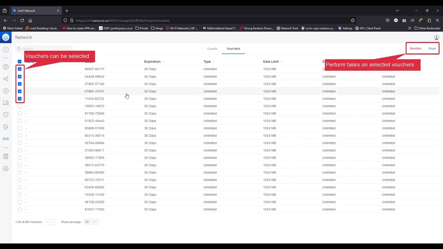Select the Vouchers tab
Screen dimensions: 443x249
pos(233,49)
